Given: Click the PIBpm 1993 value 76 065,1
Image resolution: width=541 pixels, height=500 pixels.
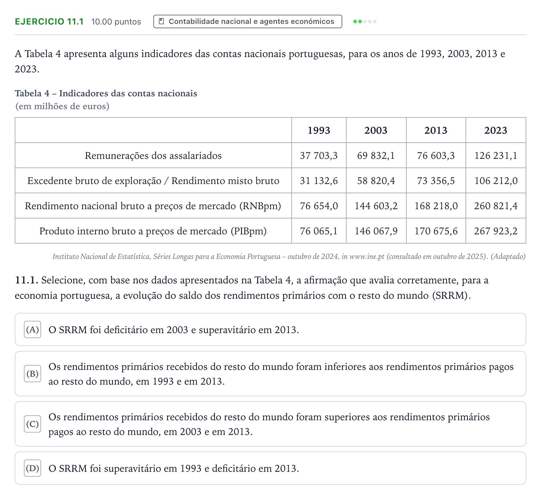Looking at the screenshot, I should pyautogui.click(x=319, y=231).
